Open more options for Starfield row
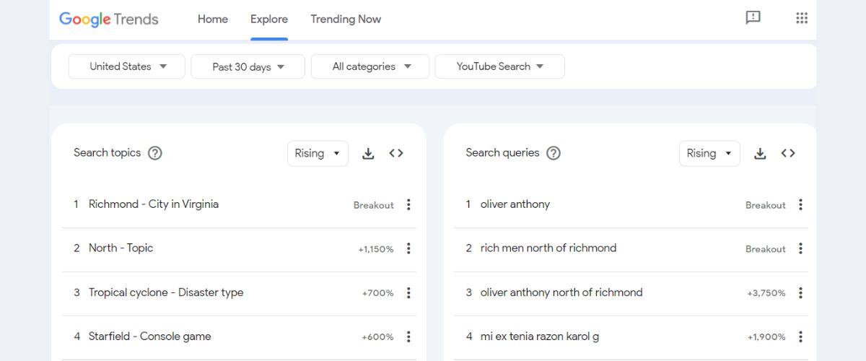Screen dimensions: 866x361 point(408,336)
